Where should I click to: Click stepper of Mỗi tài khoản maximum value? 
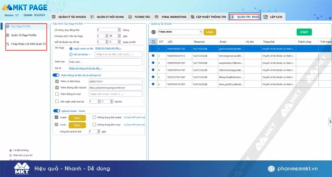119,42
